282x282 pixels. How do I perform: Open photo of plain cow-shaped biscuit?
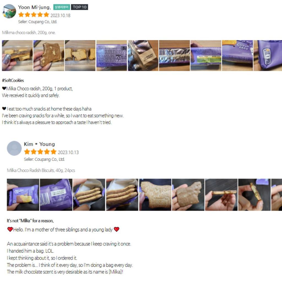(155, 195)
